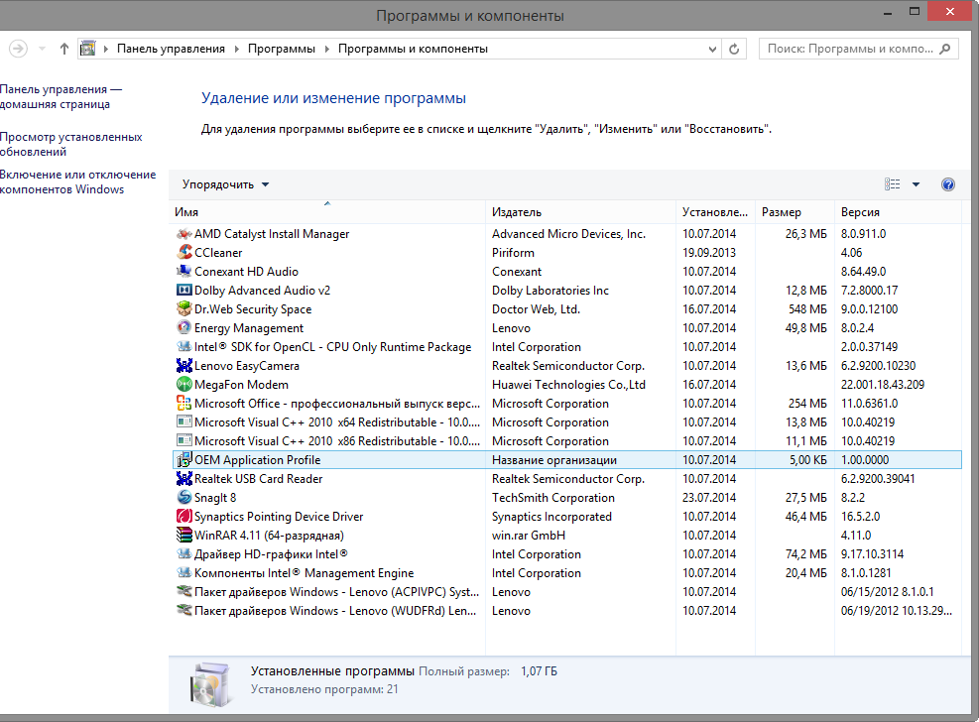The height and width of the screenshot is (722, 979).
Task: Click the AMD Catalyst Install Manager icon
Action: click(184, 234)
